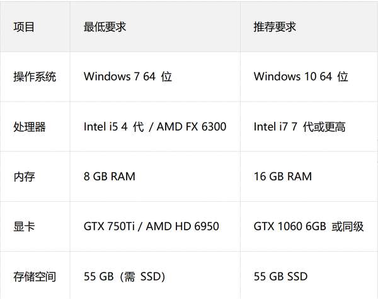378x299 pixels.
Task: Click the 项目 column header
Action: [x=24, y=27]
